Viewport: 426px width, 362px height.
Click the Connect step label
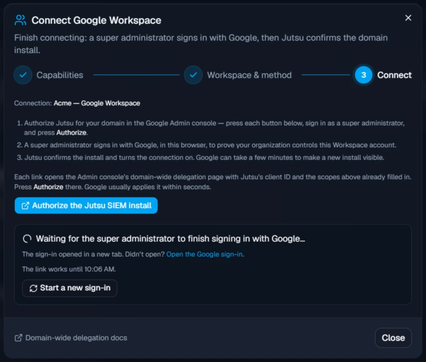coord(395,75)
